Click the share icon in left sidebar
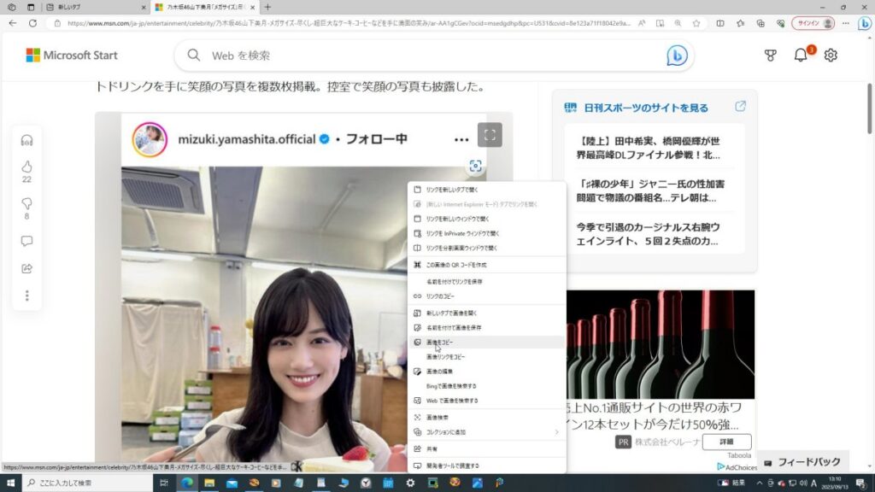This screenshot has width=875, height=492. 26,268
